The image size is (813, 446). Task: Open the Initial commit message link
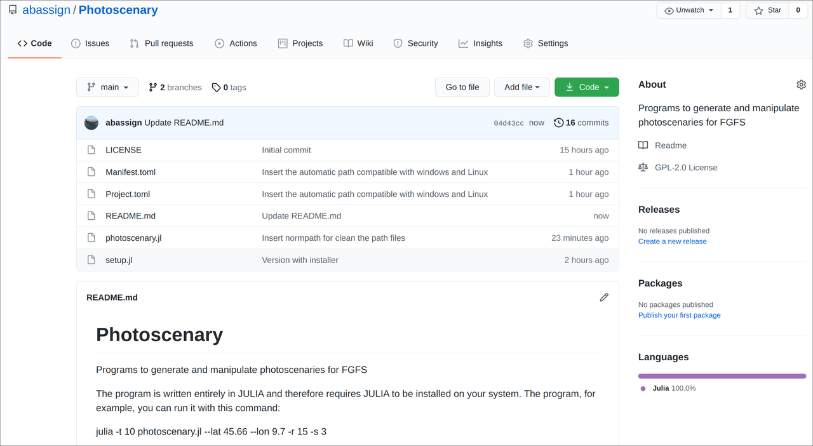click(286, 150)
